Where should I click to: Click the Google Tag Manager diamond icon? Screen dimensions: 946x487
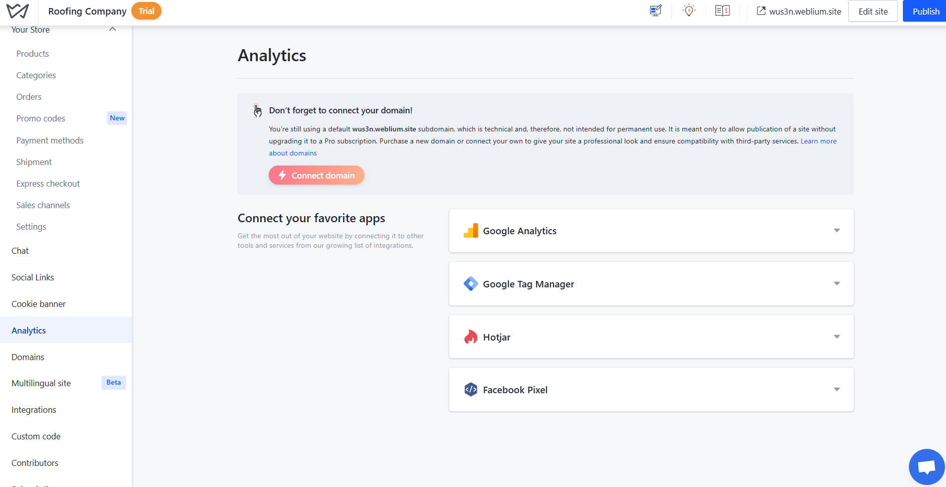click(x=471, y=284)
